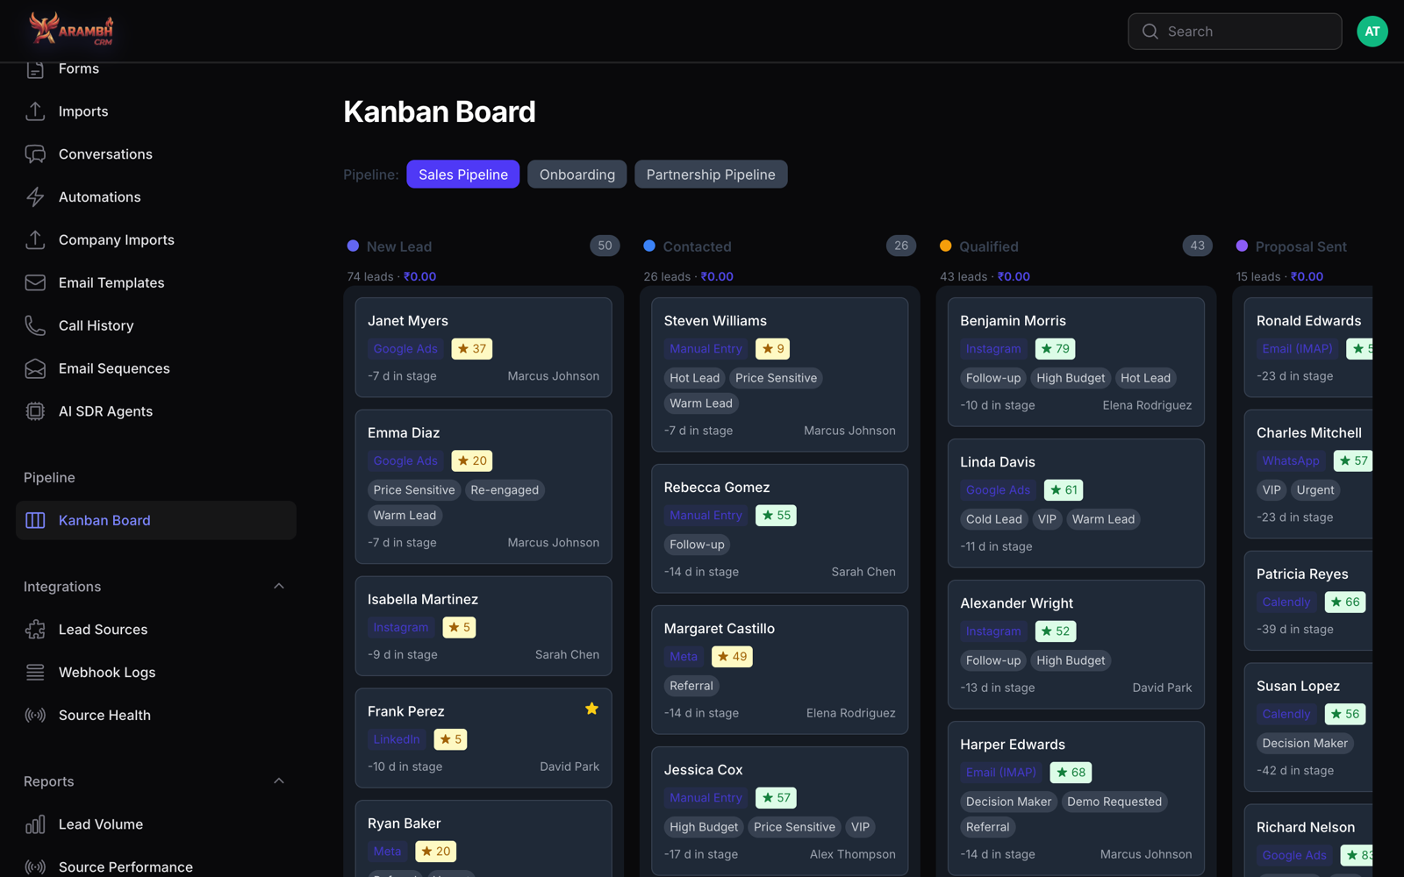The width and height of the screenshot is (1404, 877).
Task: Click the Proposal Sent purple color dot
Action: click(x=1242, y=246)
